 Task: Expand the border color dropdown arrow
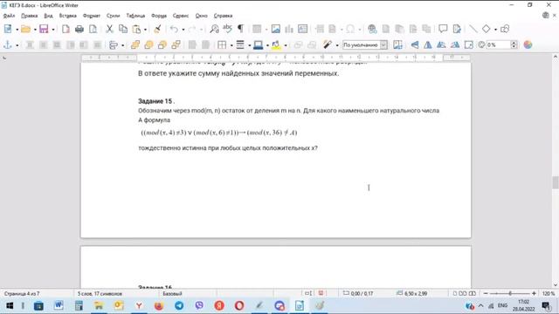click(267, 45)
